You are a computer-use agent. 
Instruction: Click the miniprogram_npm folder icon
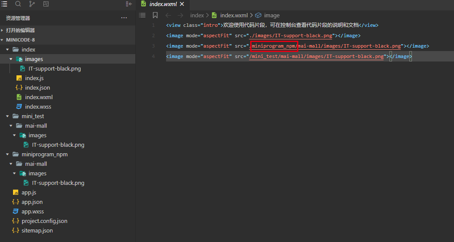click(16, 155)
